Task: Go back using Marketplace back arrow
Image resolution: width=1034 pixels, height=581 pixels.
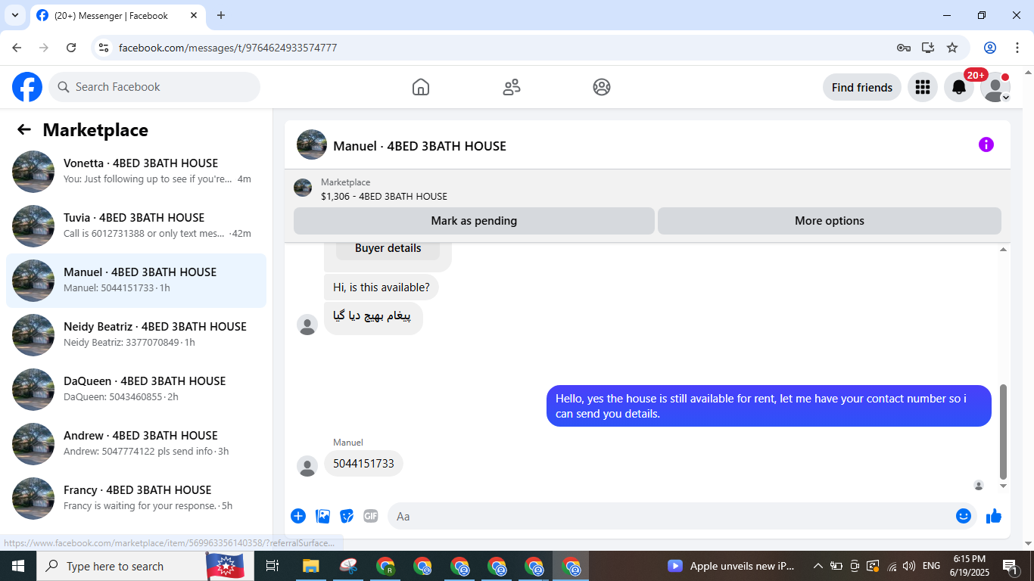Action: point(24,129)
